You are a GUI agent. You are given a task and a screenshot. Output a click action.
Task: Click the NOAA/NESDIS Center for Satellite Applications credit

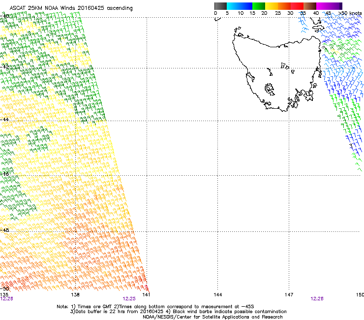coord(212,317)
